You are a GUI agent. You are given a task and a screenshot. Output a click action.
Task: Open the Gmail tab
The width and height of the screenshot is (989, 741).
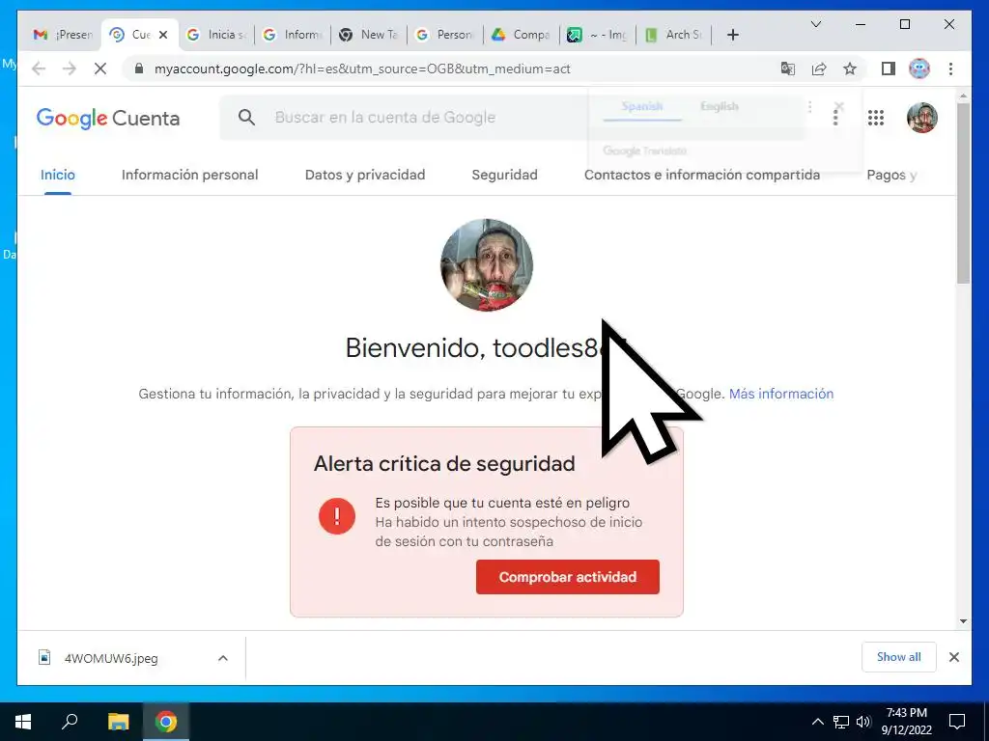(x=63, y=35)
